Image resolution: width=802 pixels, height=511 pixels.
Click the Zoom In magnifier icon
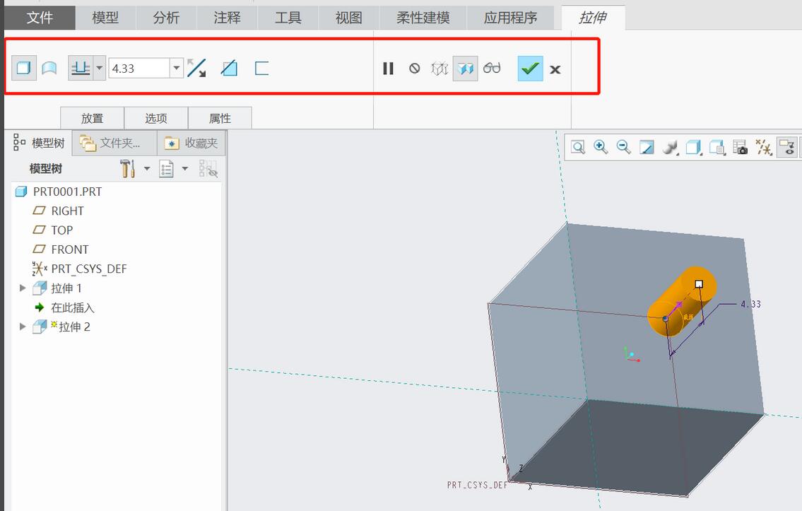[x=601, y=147]
